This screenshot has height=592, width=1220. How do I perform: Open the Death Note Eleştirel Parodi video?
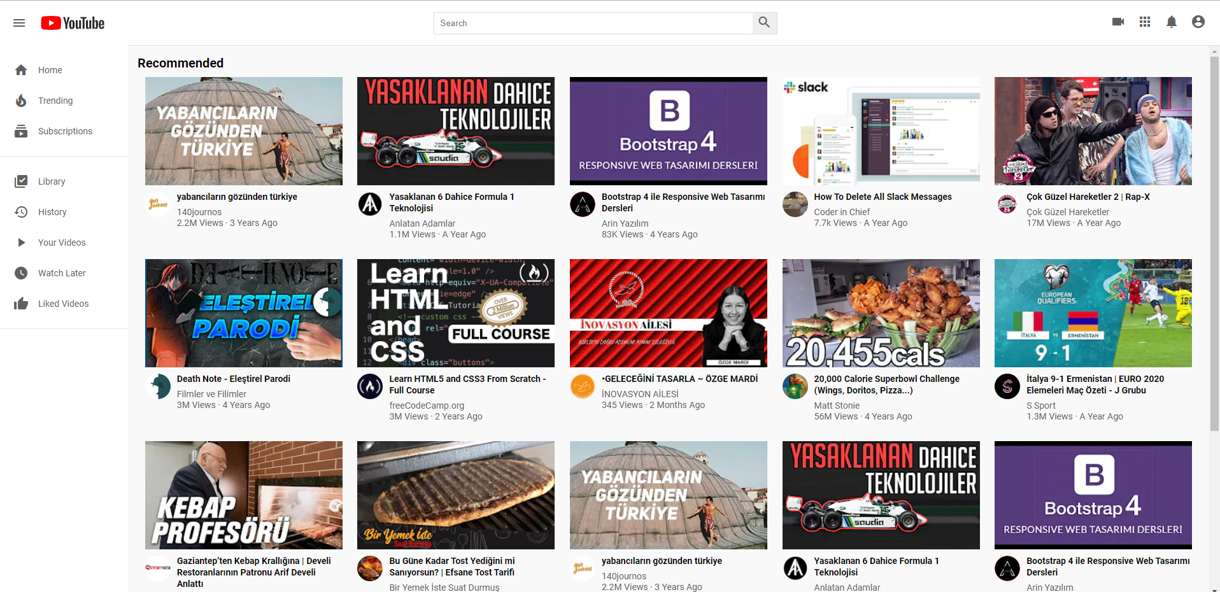pyautogui.click(x=243, y=313)
